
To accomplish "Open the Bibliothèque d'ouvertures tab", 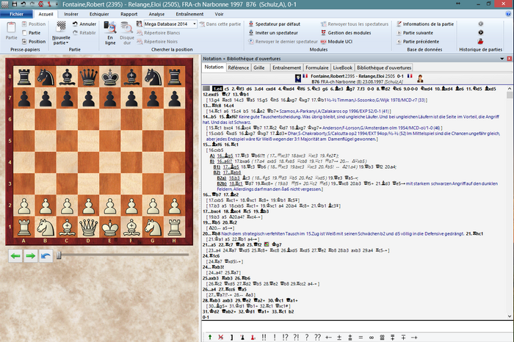I will click(384, 68).
